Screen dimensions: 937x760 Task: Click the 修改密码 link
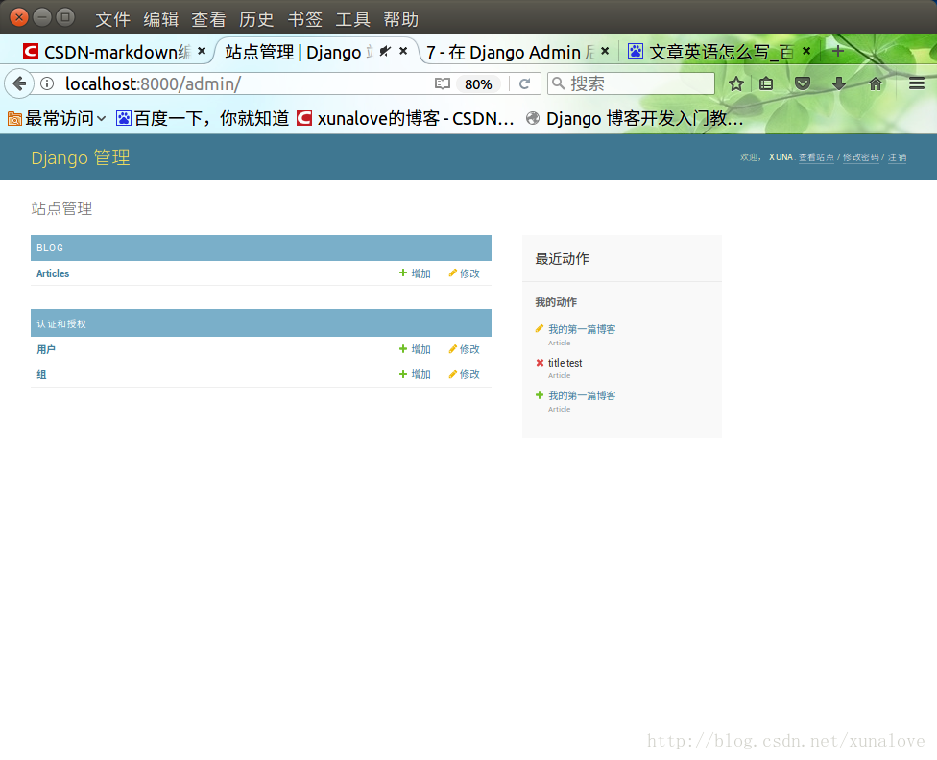click(x=860, y=157)
